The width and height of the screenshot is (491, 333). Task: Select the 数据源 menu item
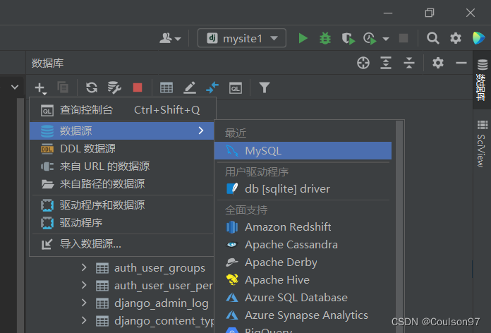click(x=122, y=131)
